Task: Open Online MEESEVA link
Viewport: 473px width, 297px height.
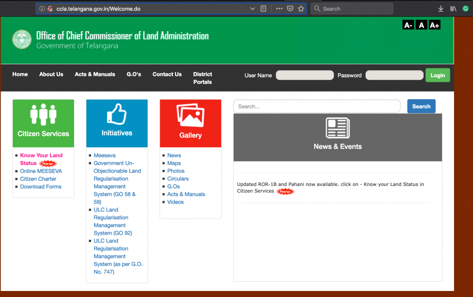Action: point(41,171)
